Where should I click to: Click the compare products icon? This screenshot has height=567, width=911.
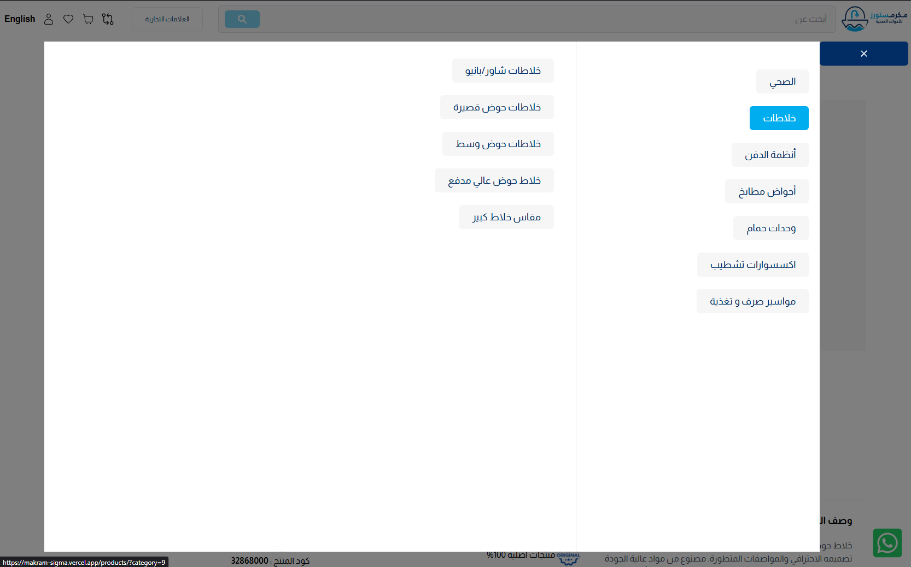point(108,19)
